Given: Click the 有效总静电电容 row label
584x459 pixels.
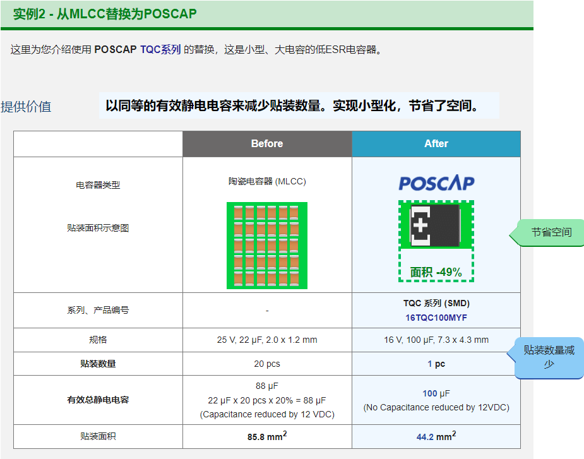Looking at the screenshot, I should tap(98, 400).
